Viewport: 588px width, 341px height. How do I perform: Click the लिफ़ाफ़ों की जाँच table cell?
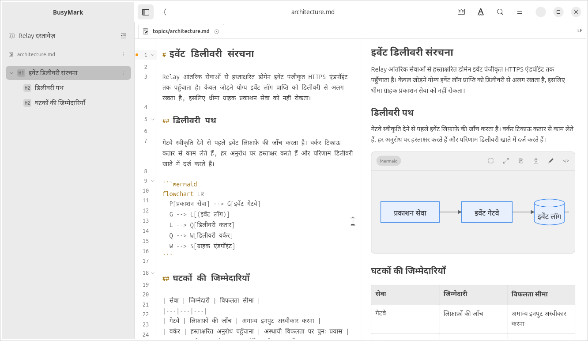[x=473, y=318]
